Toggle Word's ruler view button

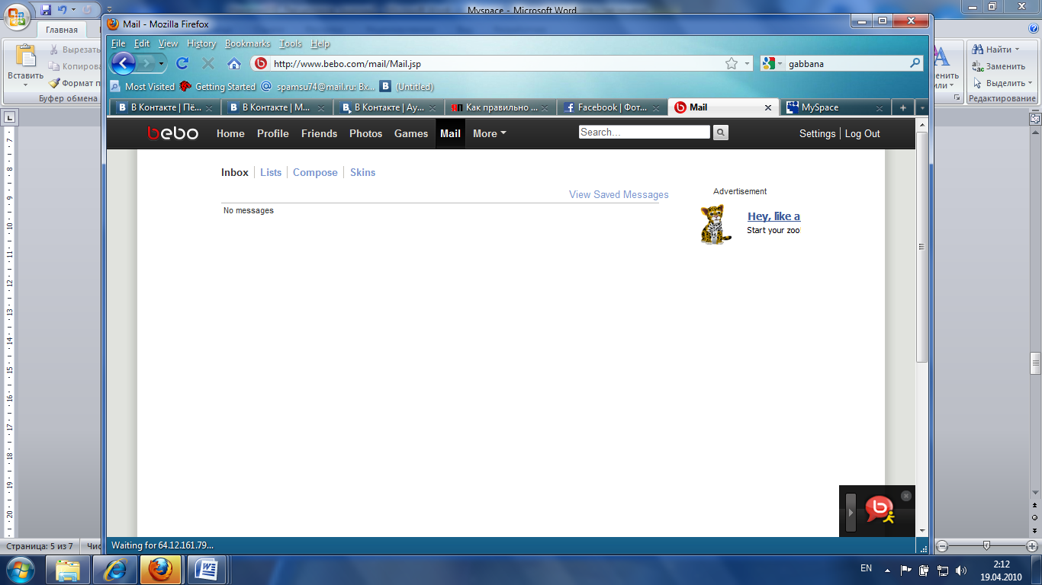pyautogui.click(x=1035, y=119)
